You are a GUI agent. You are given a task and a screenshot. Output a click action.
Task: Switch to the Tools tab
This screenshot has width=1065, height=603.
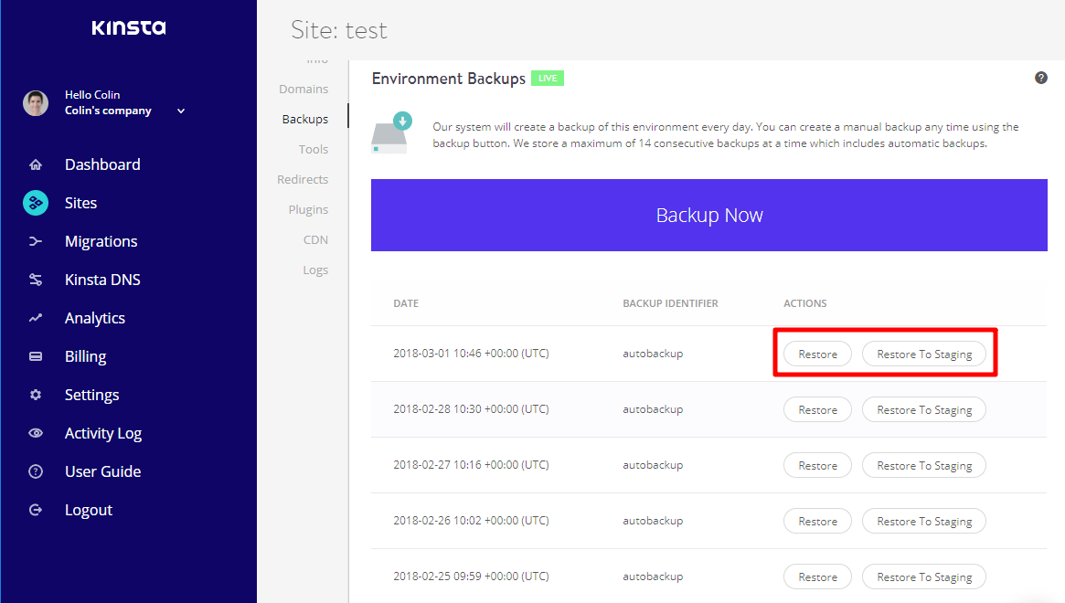point(313,150)
